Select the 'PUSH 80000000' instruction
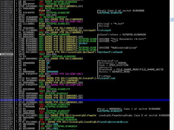Viewport: 174px width, 130px height. [x=48, y=72]
